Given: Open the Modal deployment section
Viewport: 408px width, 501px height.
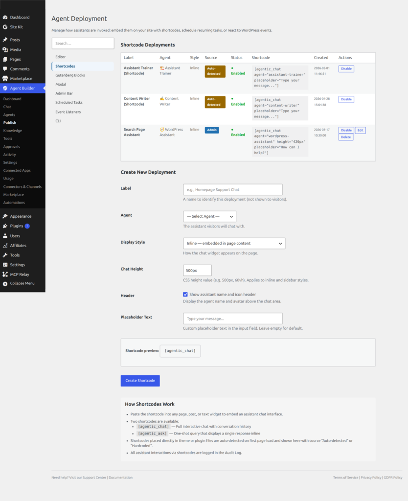Looking at the screenshot, I should (x=60, y=84).
